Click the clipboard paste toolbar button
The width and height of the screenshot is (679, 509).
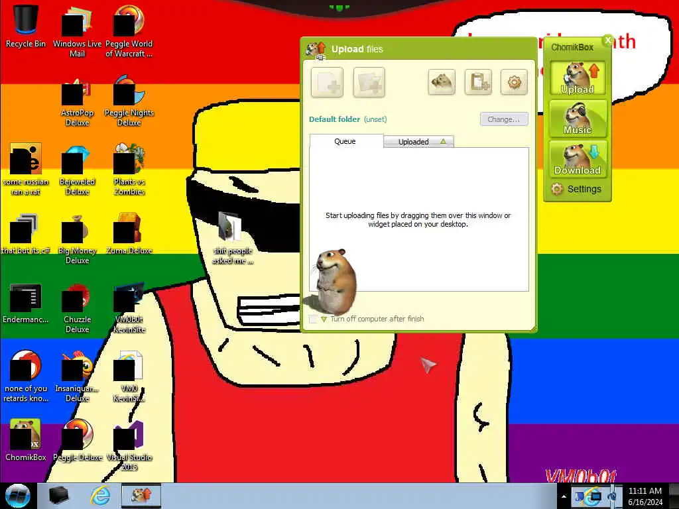tap(478, 82)
